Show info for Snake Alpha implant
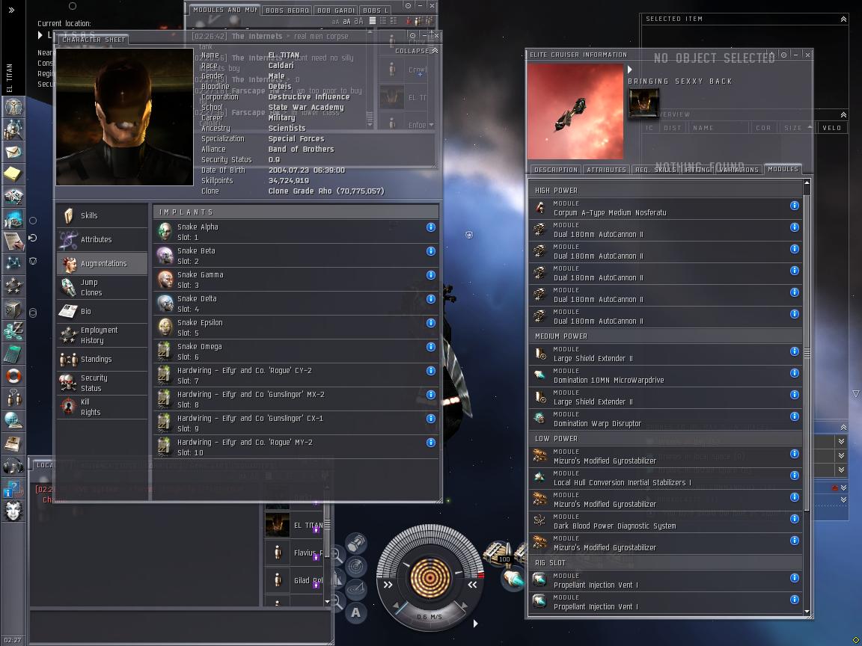Screen dimensions: 862x646 [431, 227]
